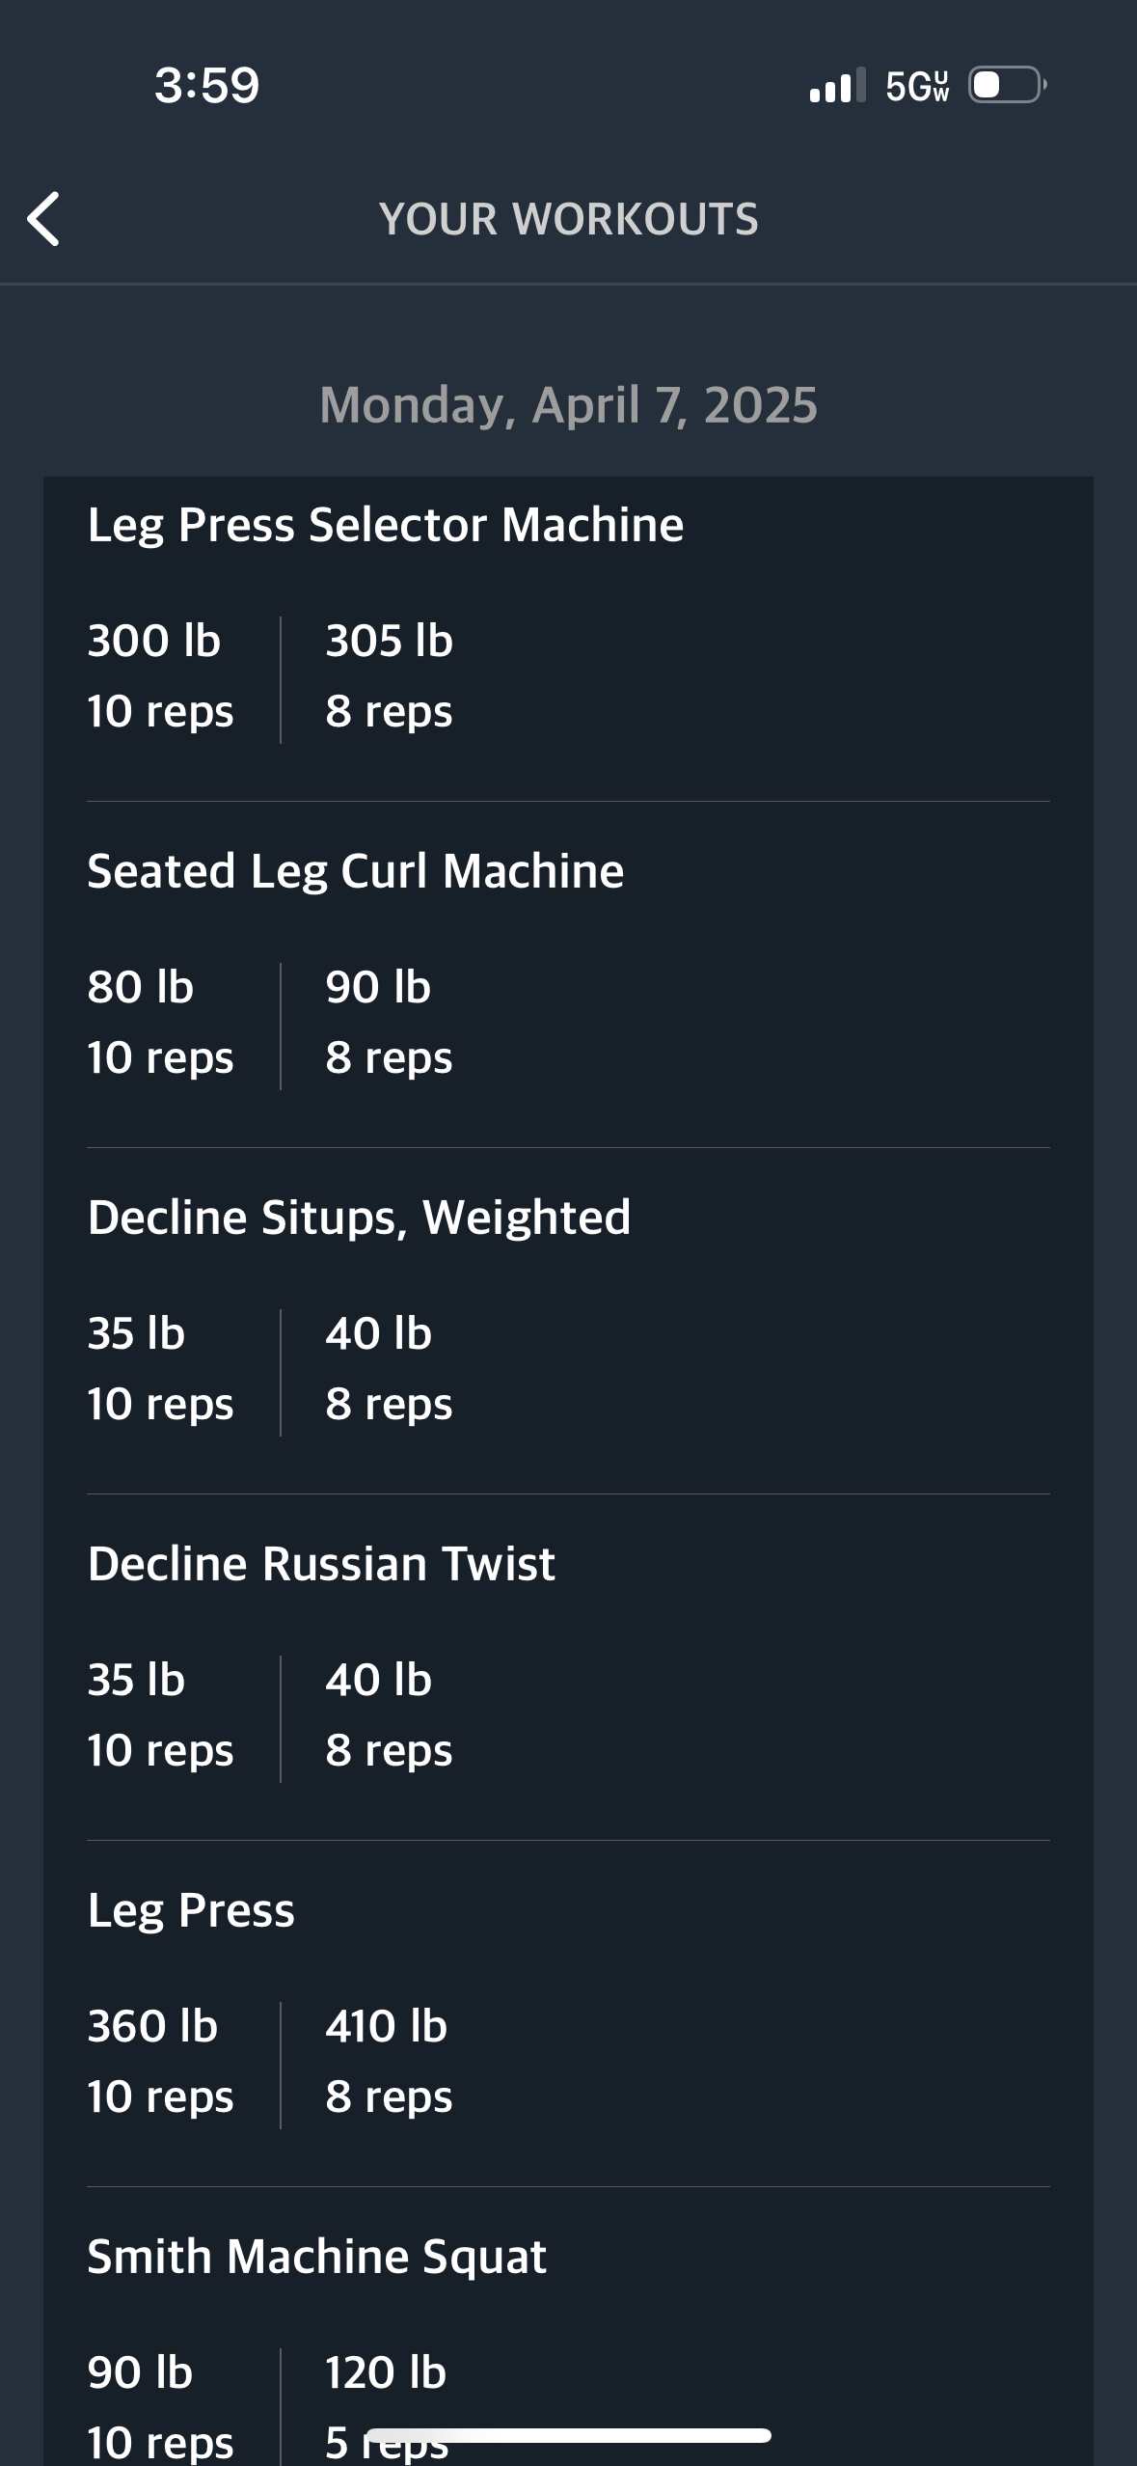Open the Decline Situps, Weighted entry
Viewport: 1137px width, 2466px height.
[x=359, y=1218]
